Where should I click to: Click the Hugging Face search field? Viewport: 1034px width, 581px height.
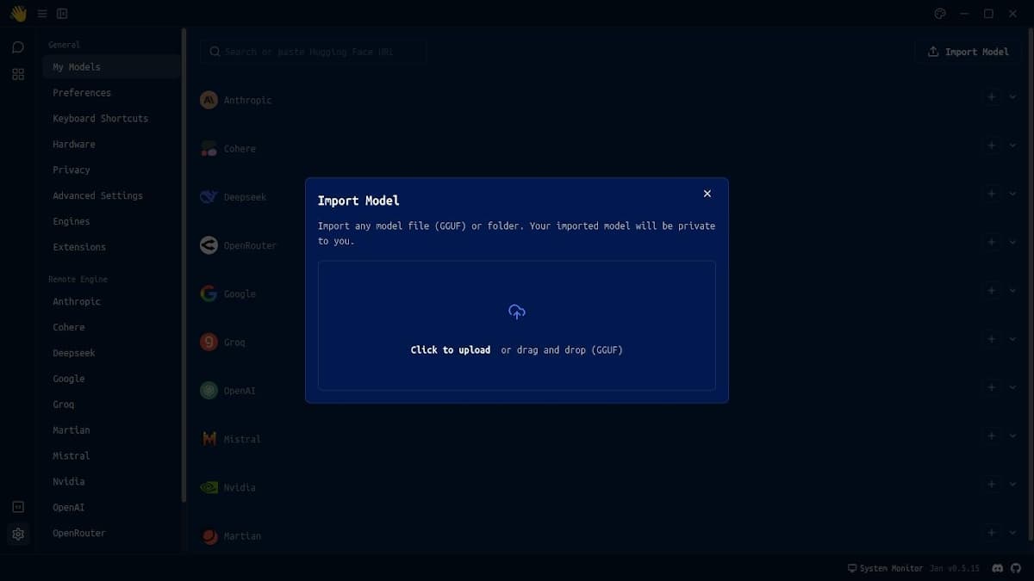pos(314,52)
